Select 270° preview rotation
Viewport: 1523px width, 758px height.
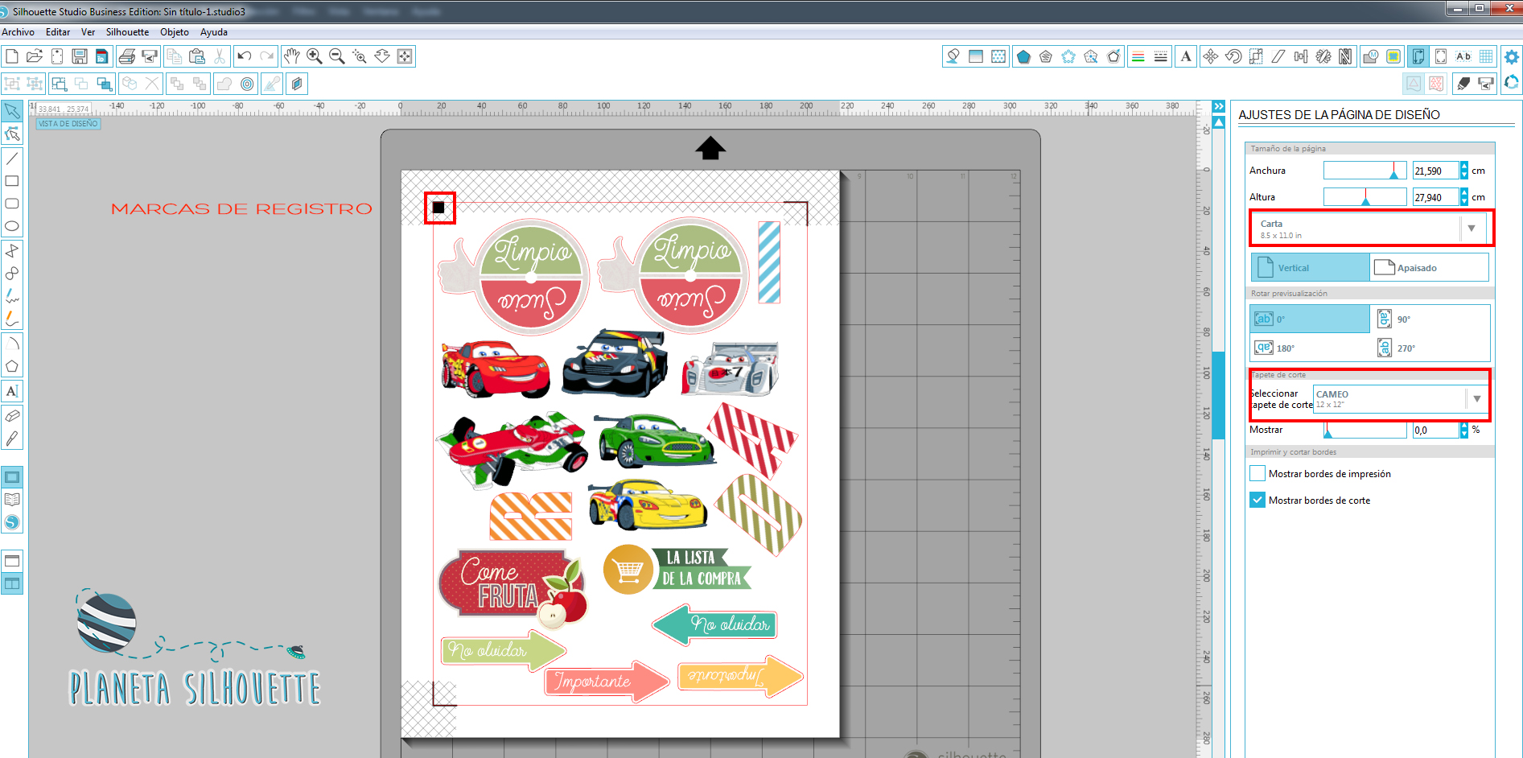point(1430,348)
